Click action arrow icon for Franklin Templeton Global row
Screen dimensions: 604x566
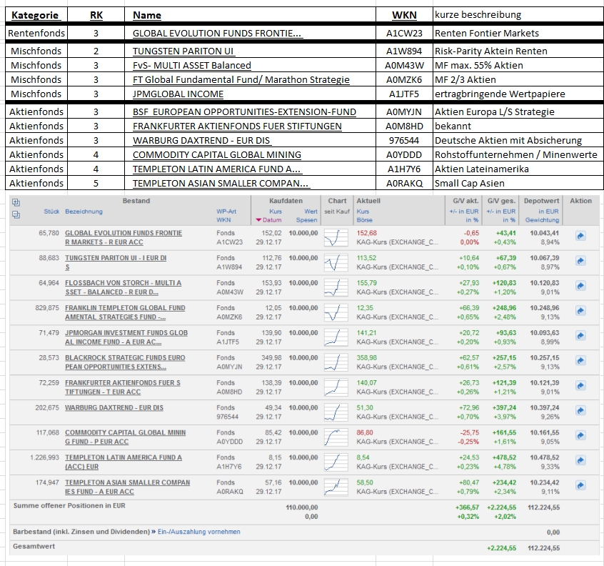(x=580, y=311)
